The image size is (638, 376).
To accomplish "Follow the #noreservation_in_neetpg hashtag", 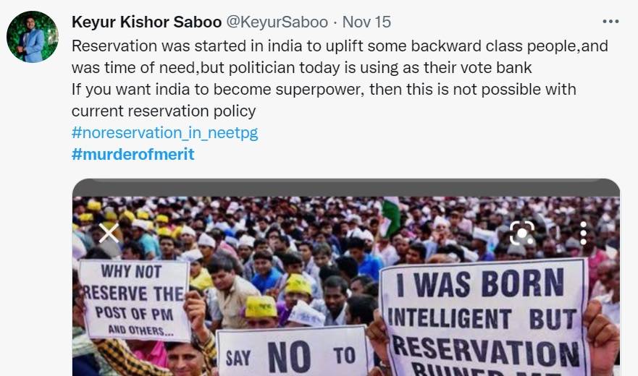I will click(164, 133).
